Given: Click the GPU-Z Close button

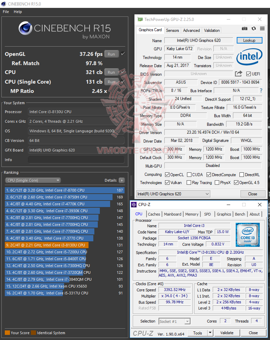Looking at the screenshot, I should (x=253, y=194).
